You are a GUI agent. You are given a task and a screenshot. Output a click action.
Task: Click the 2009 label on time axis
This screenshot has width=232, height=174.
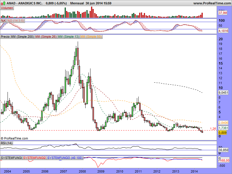[x=101, y=171]
